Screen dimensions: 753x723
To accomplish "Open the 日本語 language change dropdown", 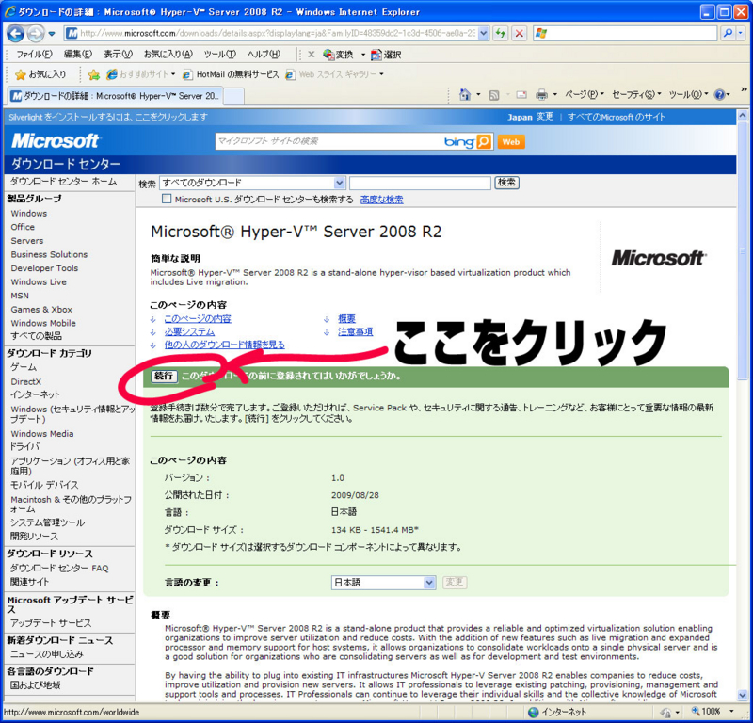I will (x=428, y=582).
